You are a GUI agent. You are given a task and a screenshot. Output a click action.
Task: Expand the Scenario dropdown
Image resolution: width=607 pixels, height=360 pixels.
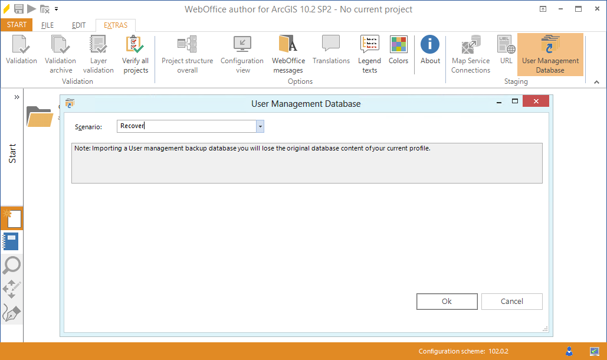click(260, 126)
